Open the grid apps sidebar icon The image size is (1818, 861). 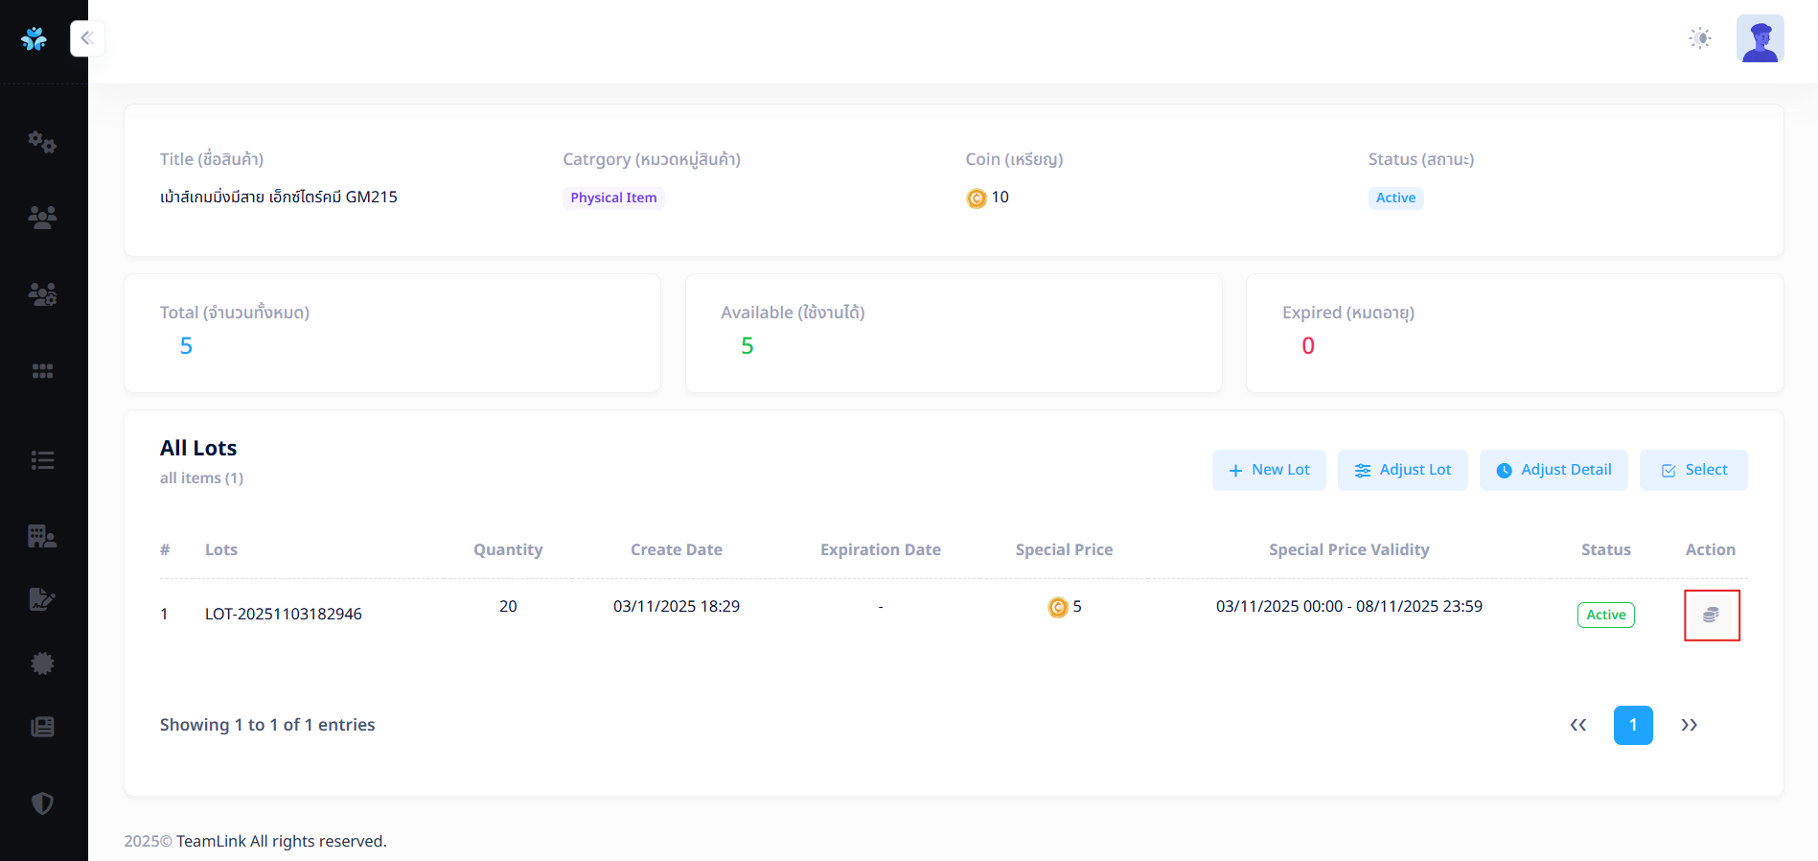tap(42, 371)
